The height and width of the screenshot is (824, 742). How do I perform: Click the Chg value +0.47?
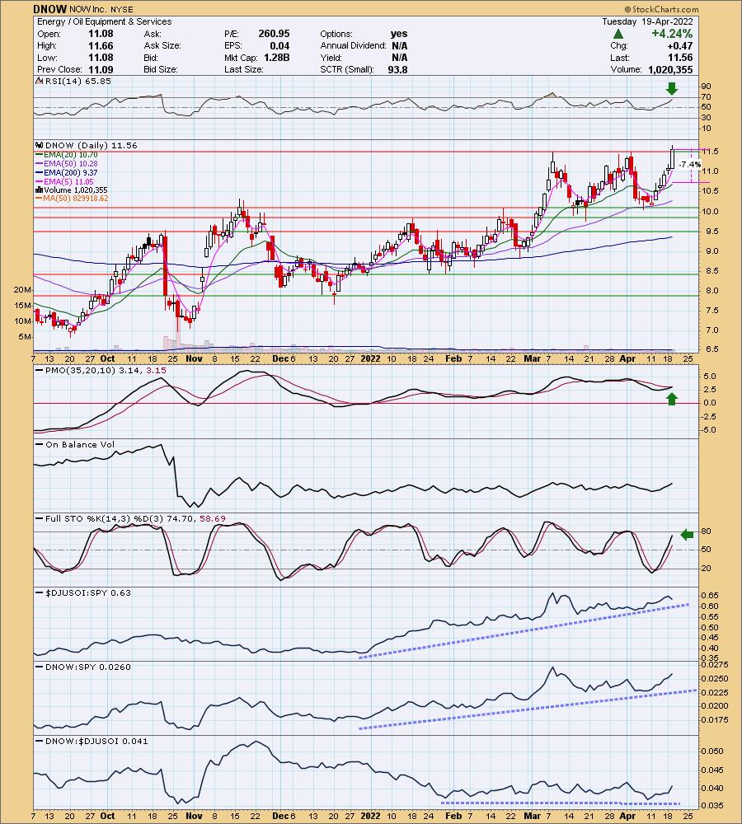[679, 45]
